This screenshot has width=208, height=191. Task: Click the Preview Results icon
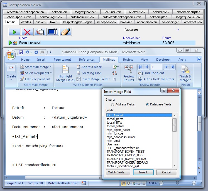pos(129,73)
